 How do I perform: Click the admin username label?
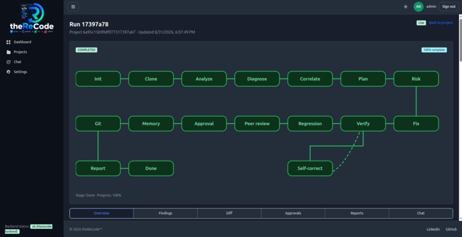431,6
